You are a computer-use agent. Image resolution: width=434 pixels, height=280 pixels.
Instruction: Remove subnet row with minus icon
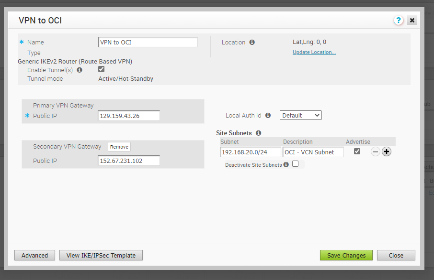coord(376,151)
